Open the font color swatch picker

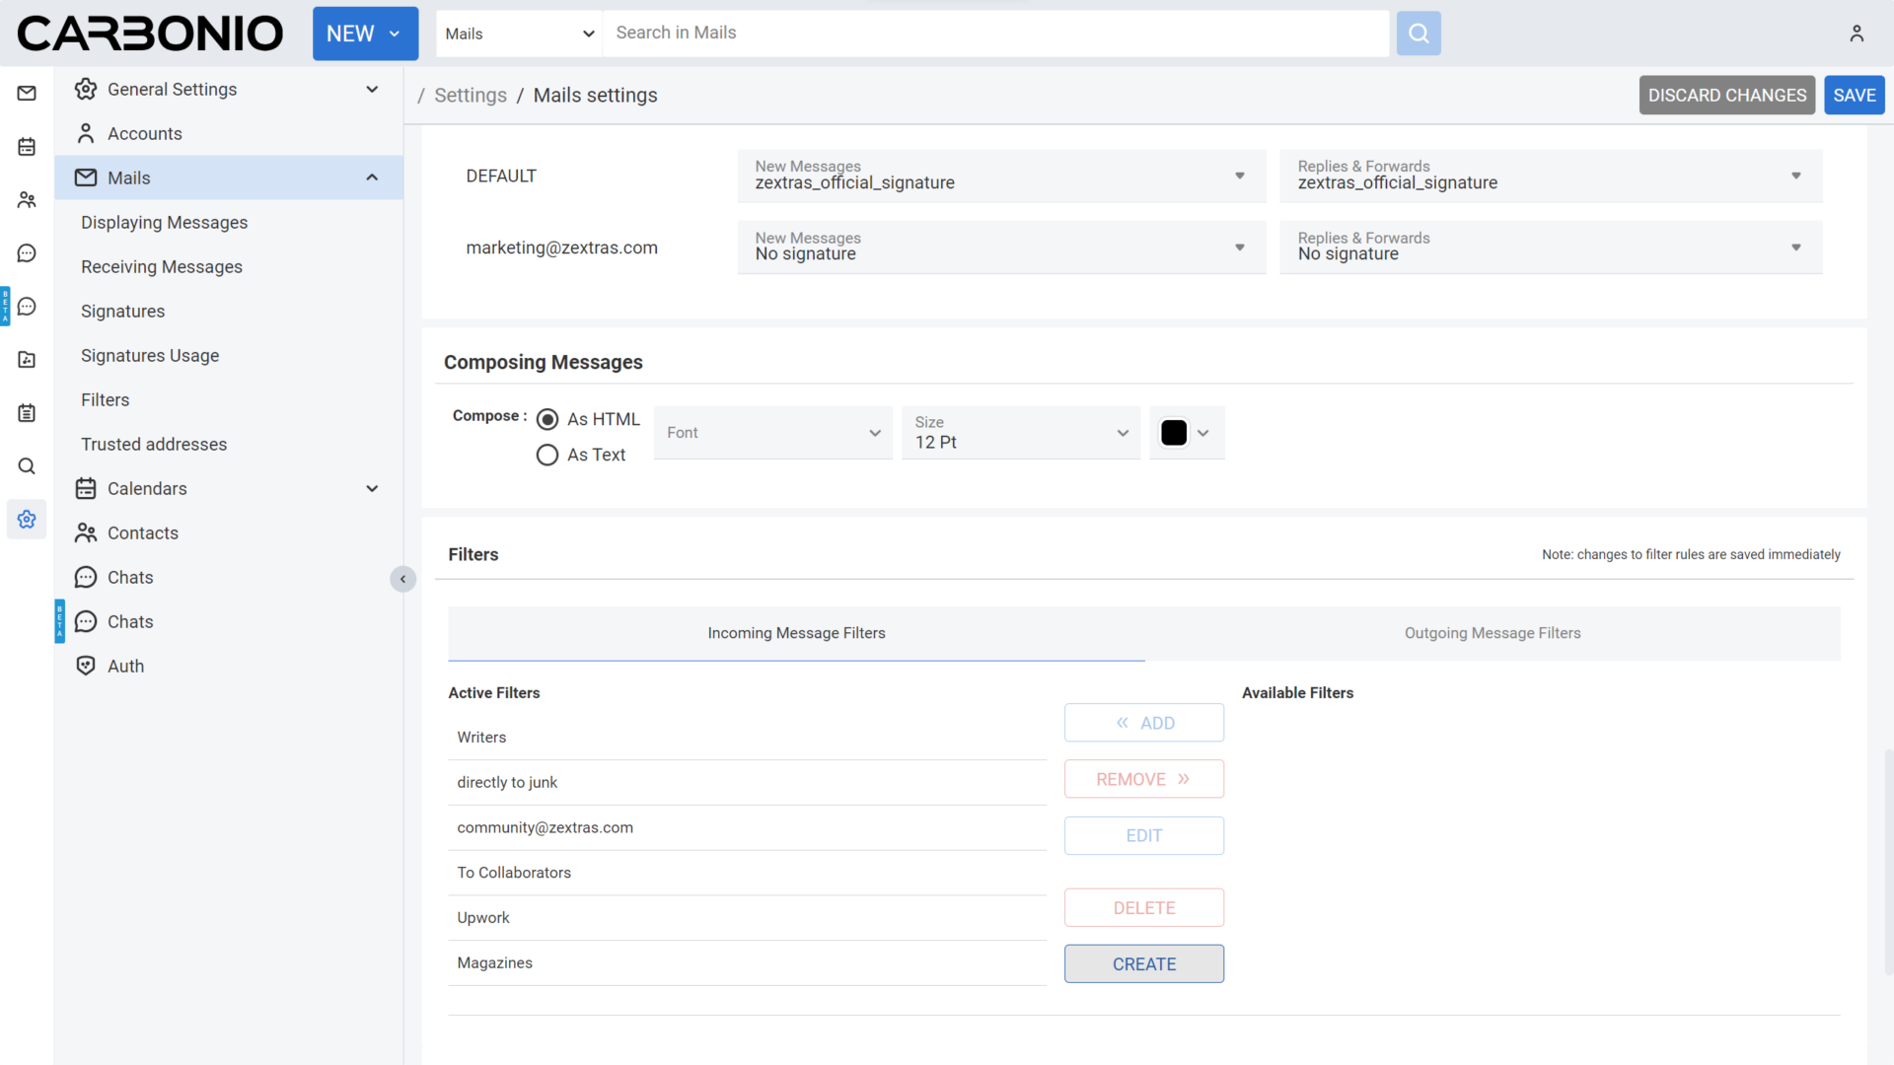1186,432
